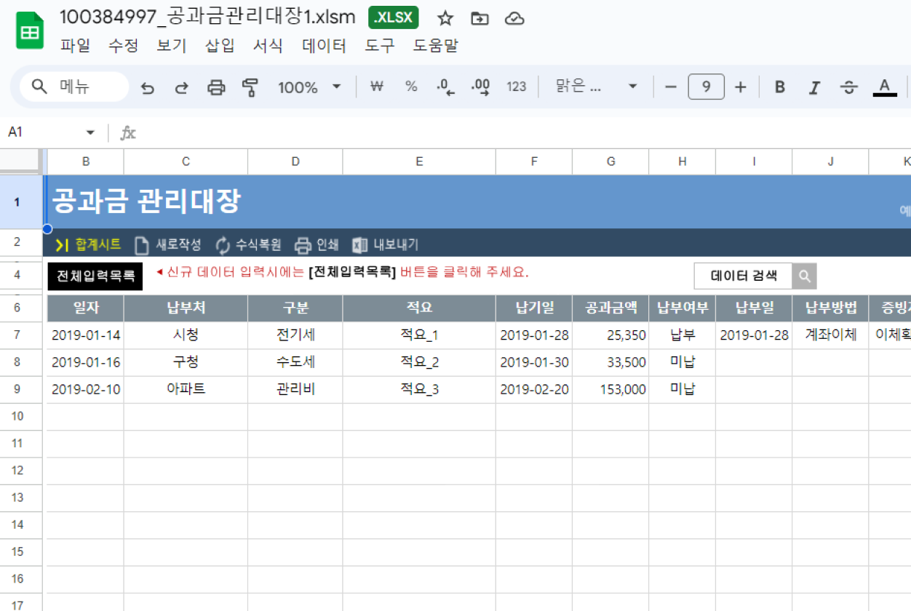
Task: Decrease decimal places
Action: (x=445, y=87)
